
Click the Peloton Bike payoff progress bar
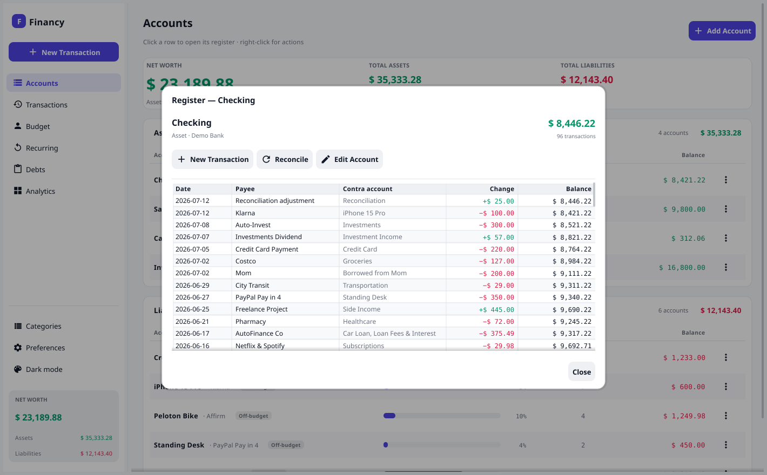(442, 416)
